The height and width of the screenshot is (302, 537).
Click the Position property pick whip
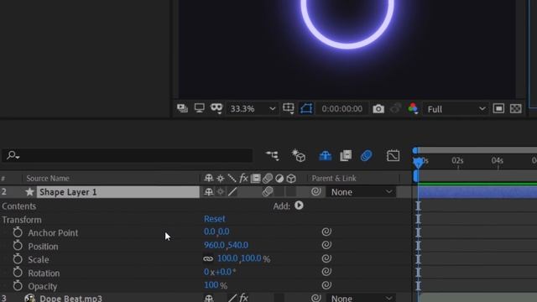coord(326,245)
